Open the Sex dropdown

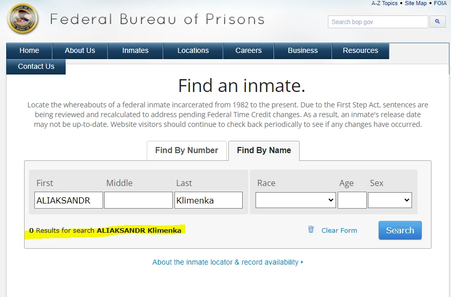tap(390, 200)
